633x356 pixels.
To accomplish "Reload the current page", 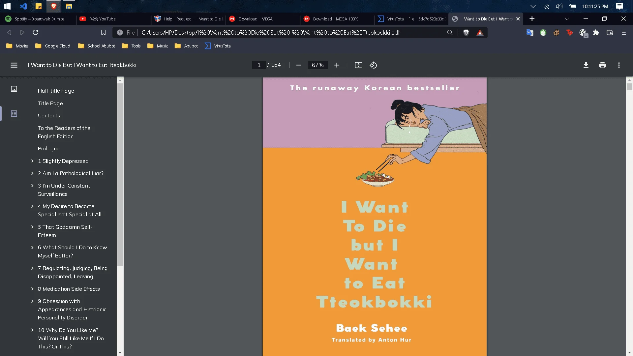I will click(36, 32).
